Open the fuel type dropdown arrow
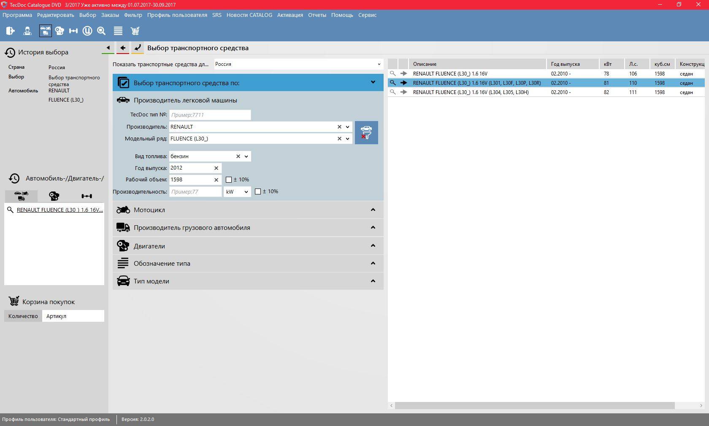The height and width of the screenshot is (426, 709). click(x=246, y=156)
